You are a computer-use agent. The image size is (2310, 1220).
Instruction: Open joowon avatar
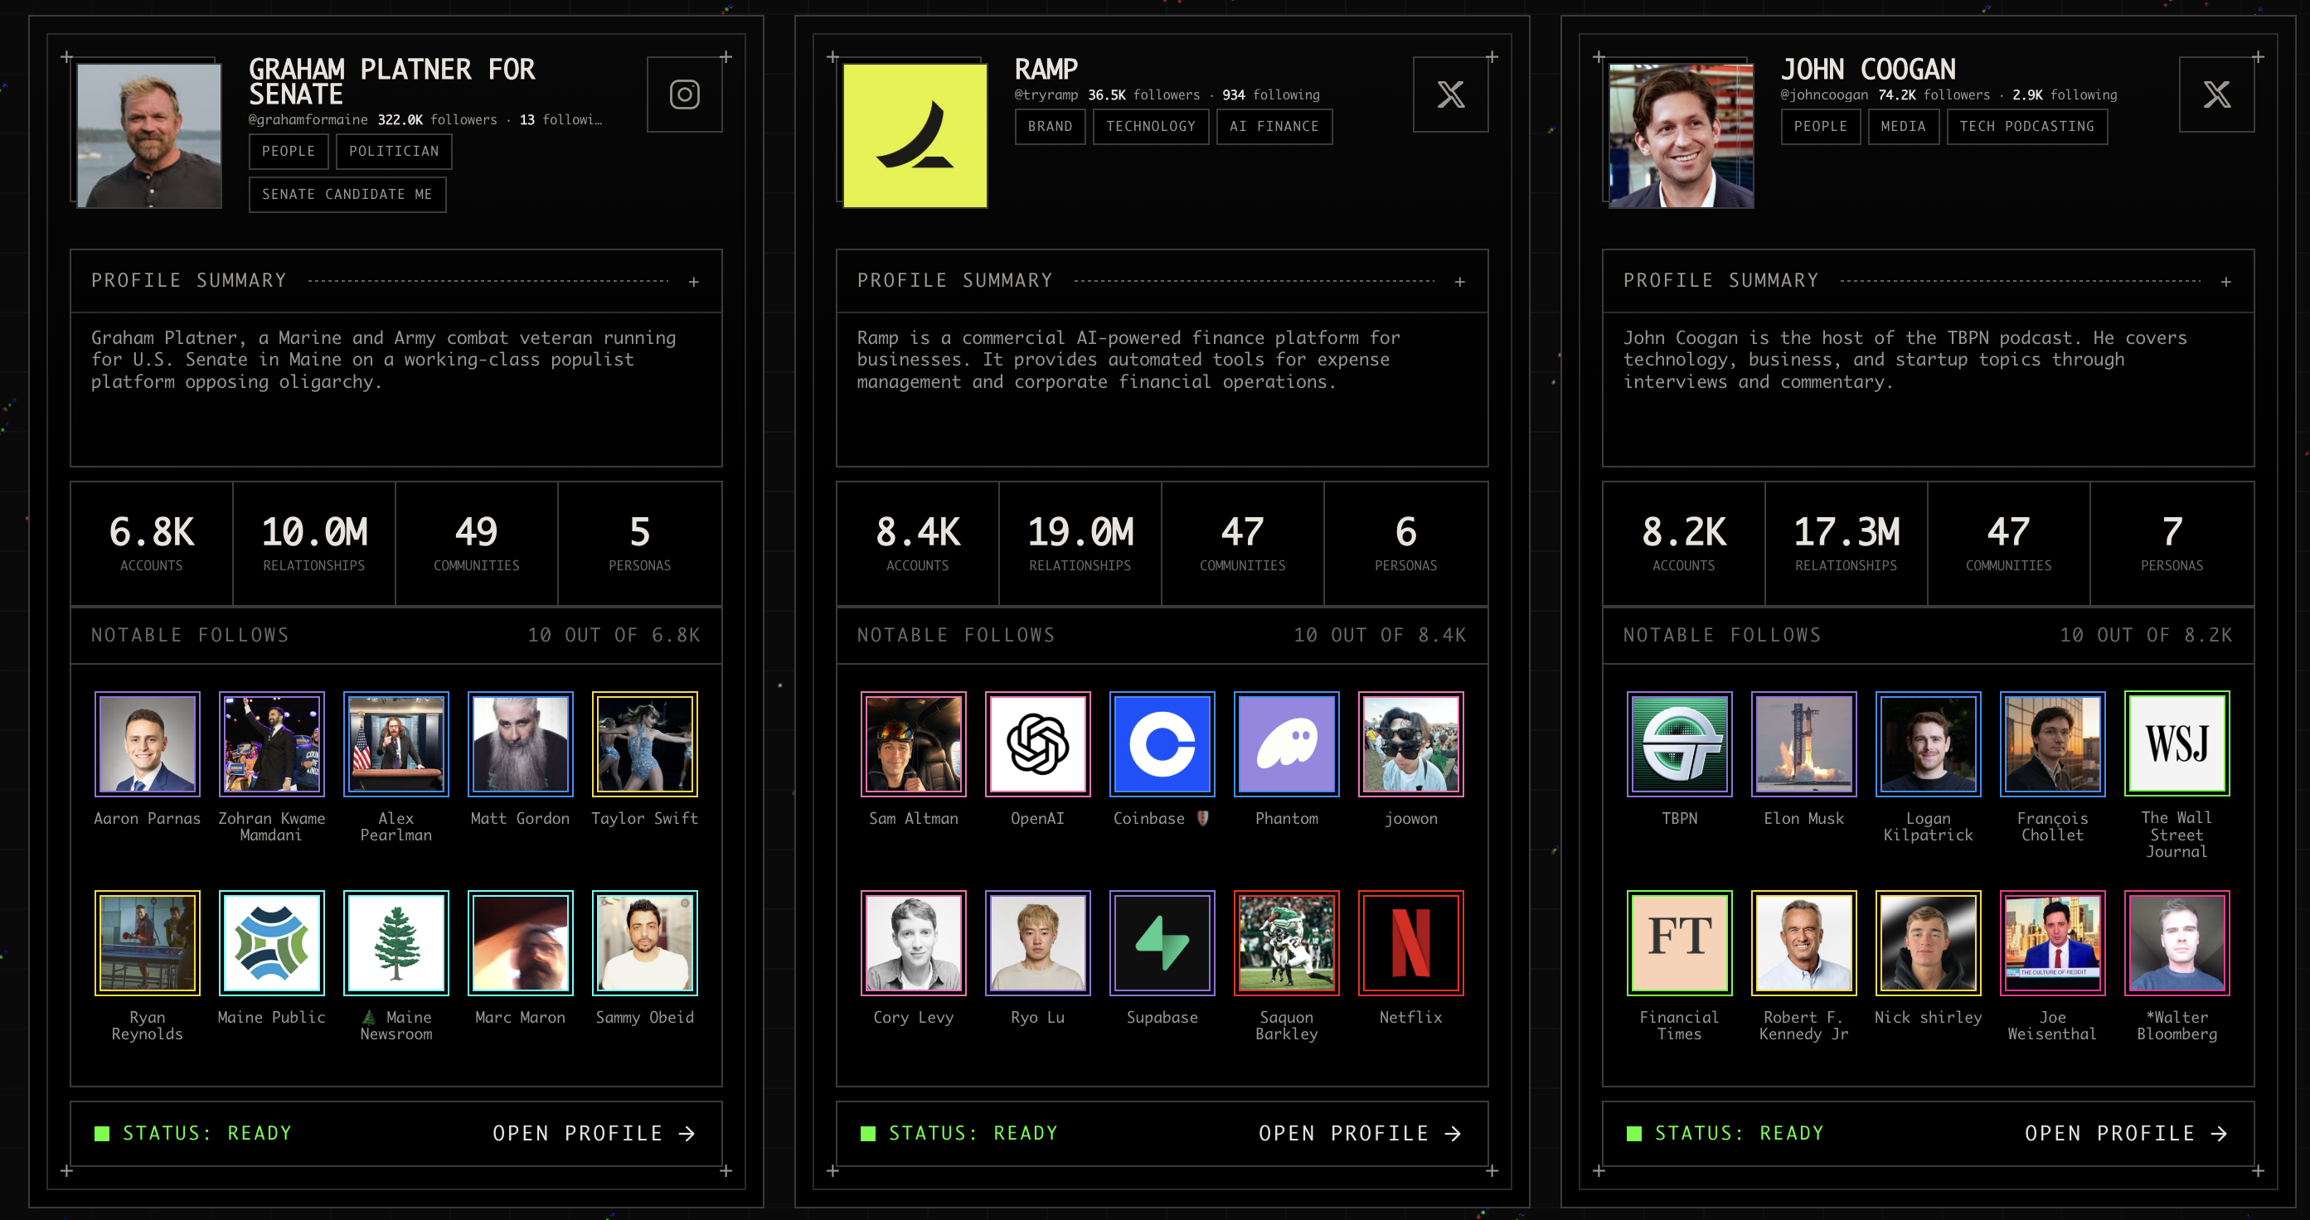(1410, 744)
